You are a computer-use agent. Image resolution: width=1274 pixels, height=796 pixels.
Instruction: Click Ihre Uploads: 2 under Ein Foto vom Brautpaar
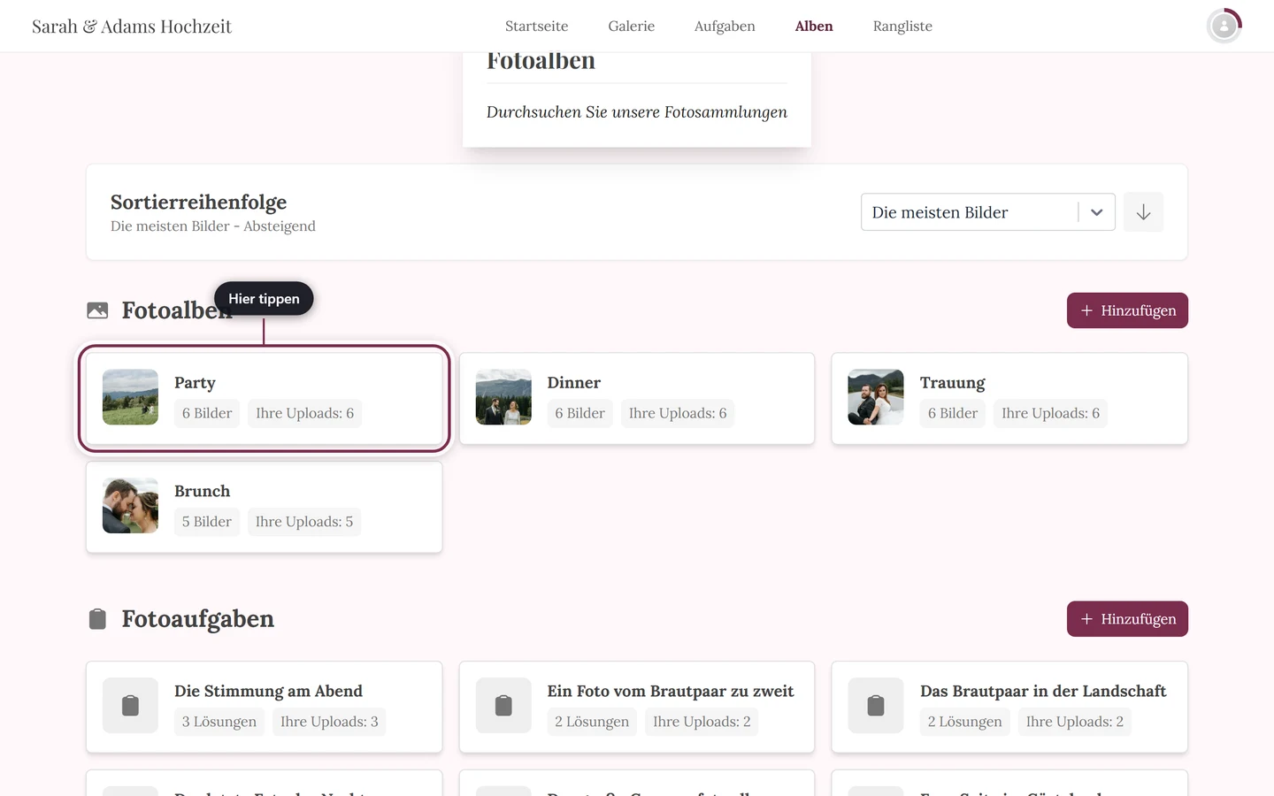(702, 722)
